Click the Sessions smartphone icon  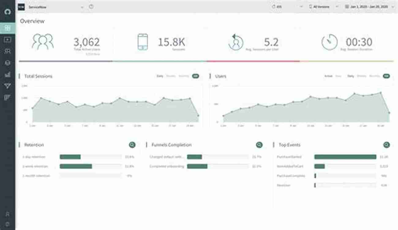pyautogui.click(x=143, y=42)
